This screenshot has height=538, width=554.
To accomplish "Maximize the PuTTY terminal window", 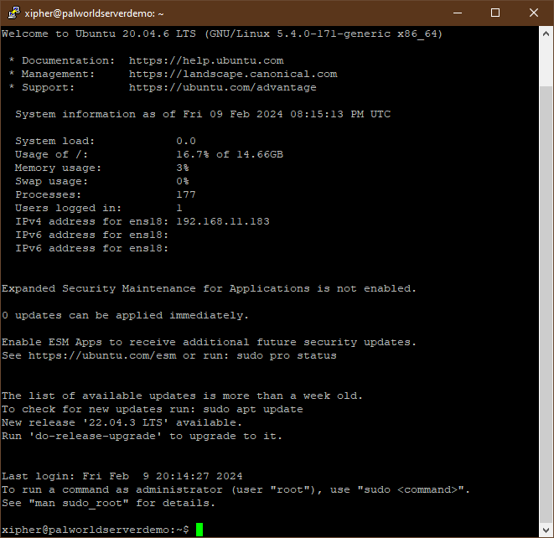I will [x=495, y=13].
